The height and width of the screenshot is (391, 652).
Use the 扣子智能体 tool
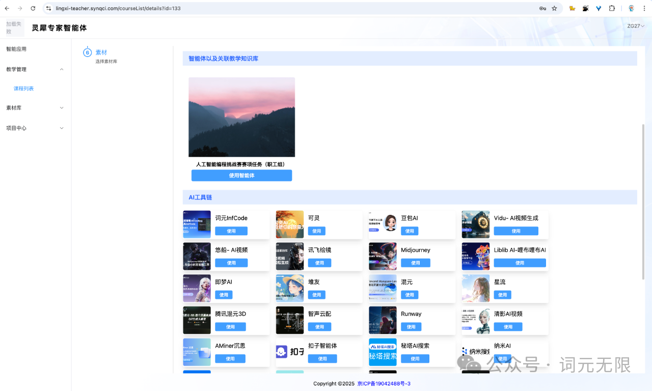[322, 359]
